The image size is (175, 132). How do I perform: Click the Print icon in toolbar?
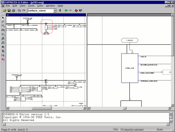pyautogui.click(x=13, y=11)
